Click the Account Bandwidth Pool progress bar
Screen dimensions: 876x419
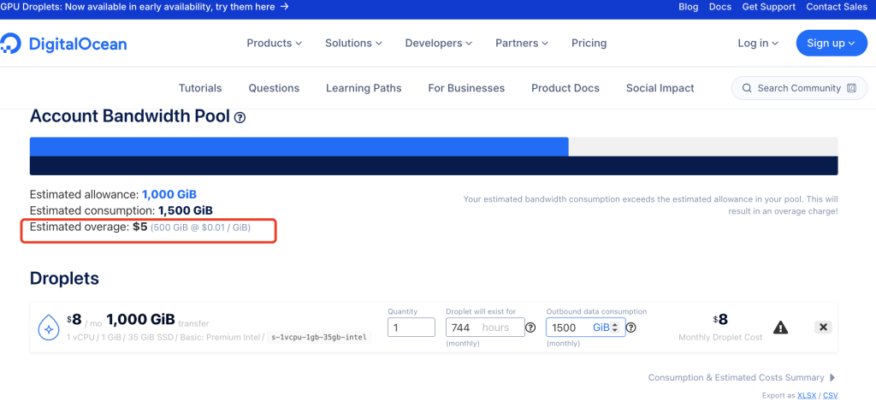tap(434, 156)
